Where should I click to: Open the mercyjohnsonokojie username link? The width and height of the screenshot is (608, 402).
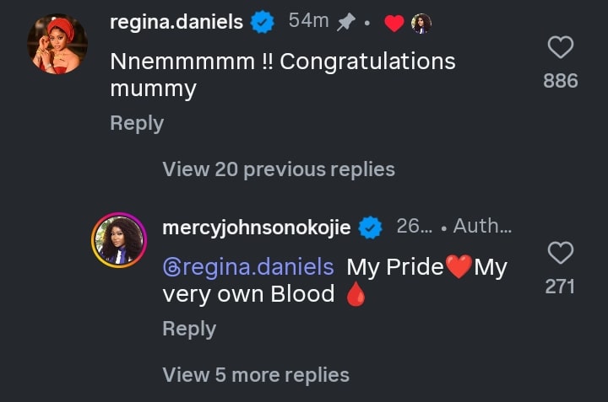tap(256, 228)
